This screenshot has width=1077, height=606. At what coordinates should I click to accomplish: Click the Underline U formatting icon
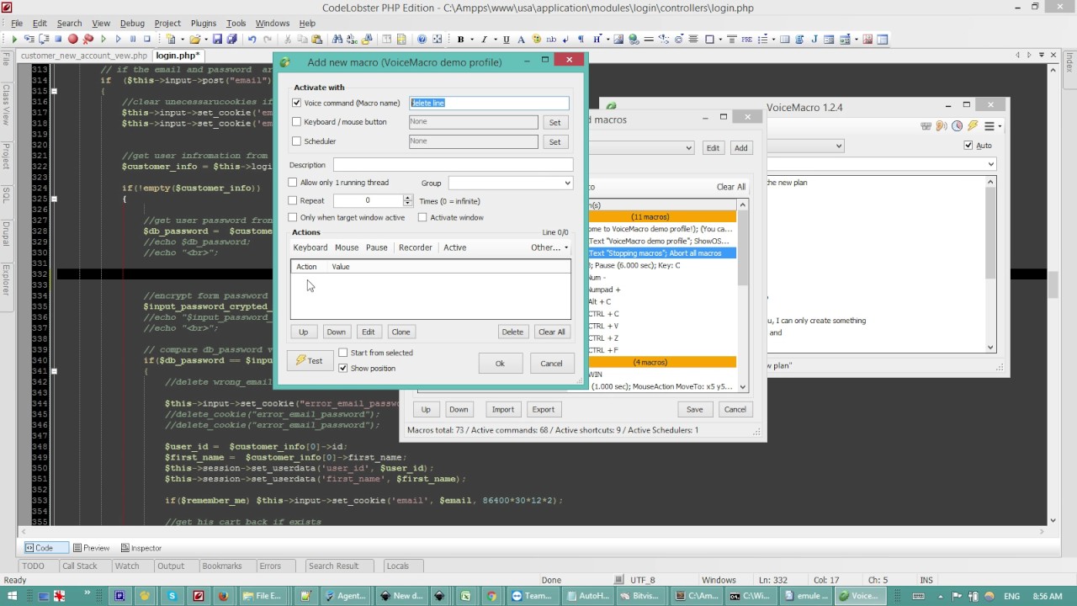(506, 39)
